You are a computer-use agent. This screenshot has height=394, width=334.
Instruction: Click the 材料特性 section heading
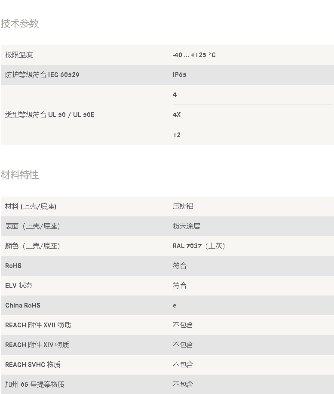pos(20,175)
